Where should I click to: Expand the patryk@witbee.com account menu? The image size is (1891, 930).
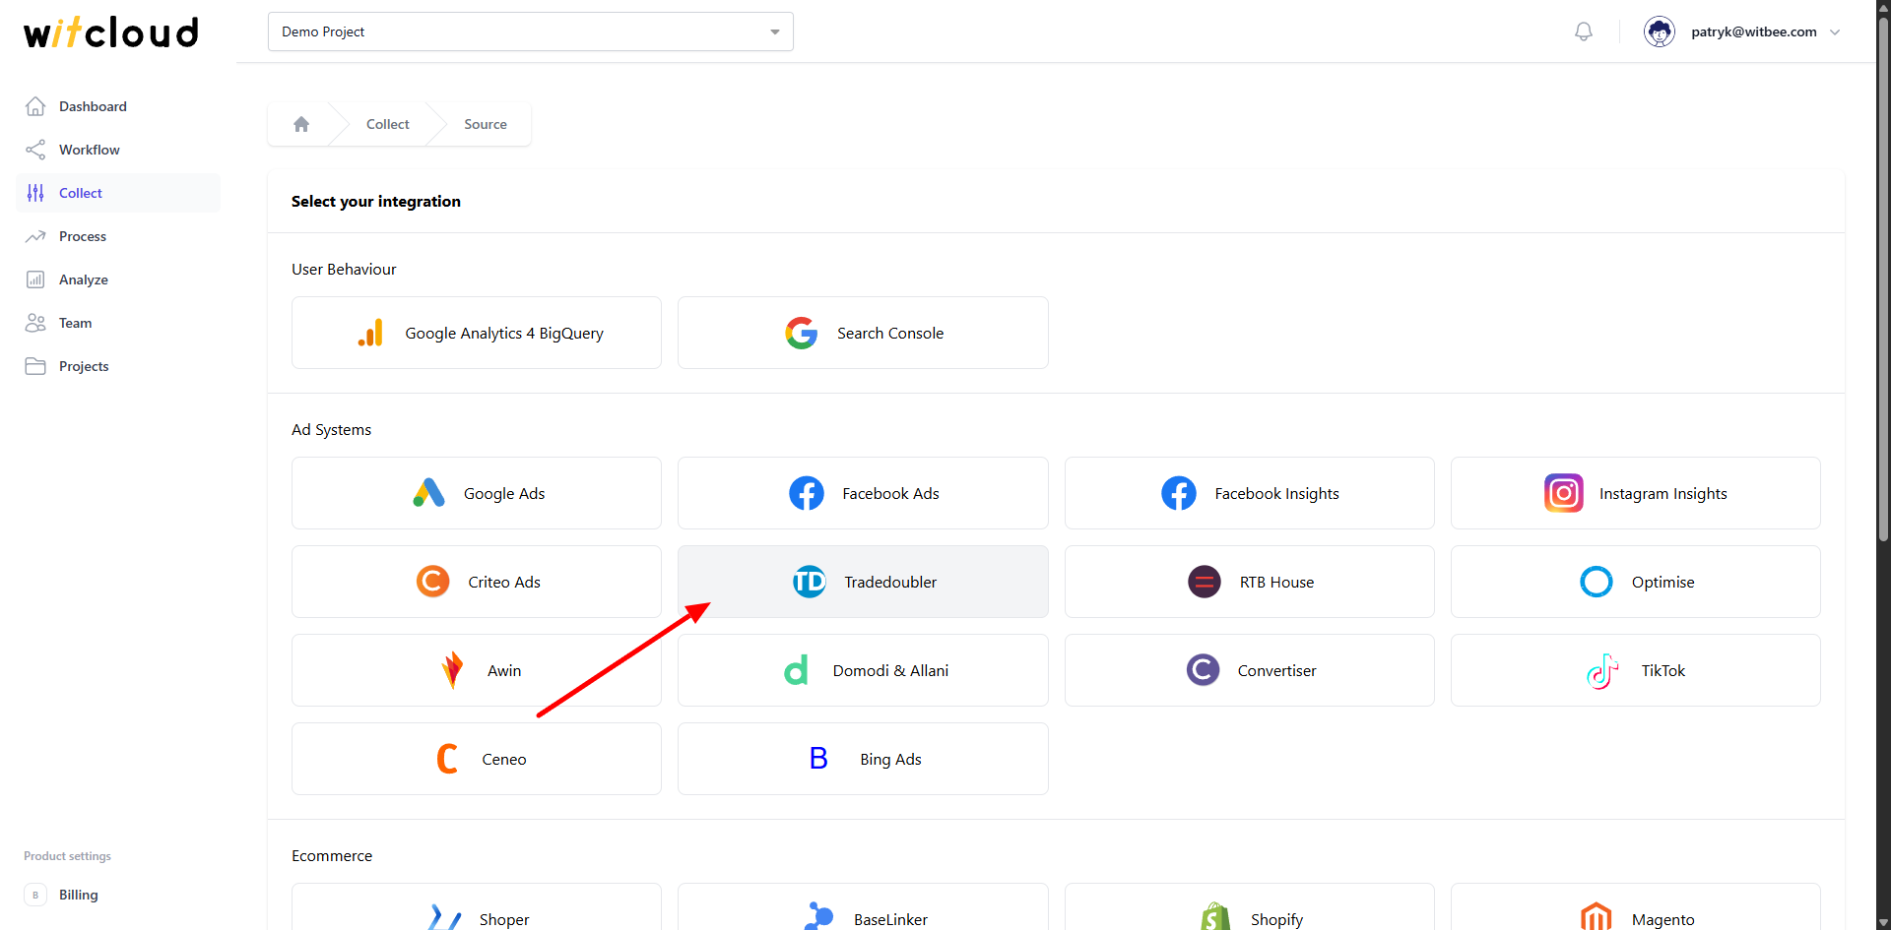[1836, 31]
